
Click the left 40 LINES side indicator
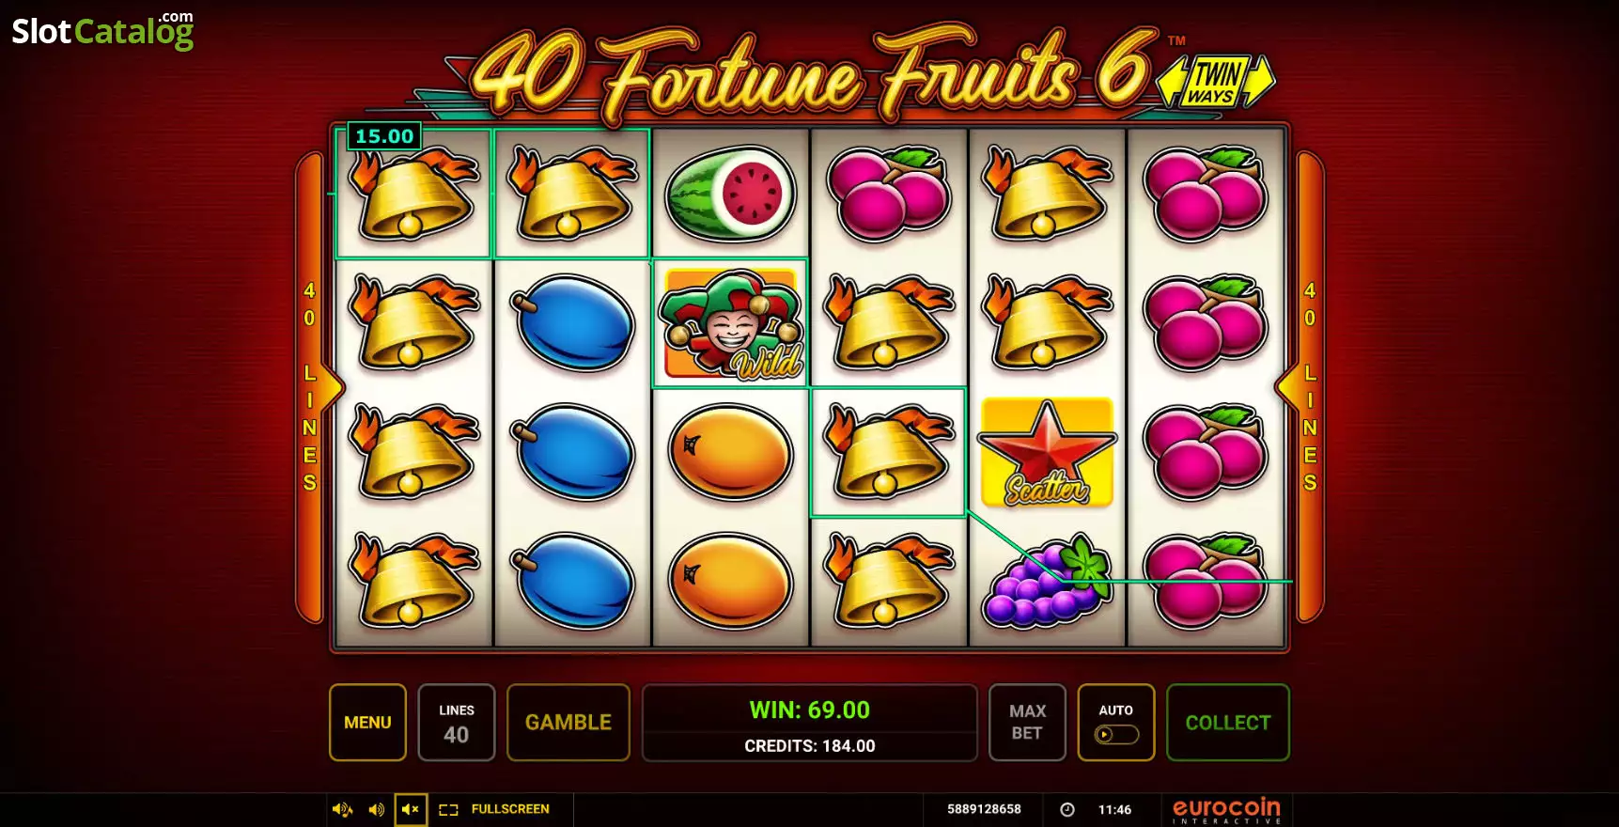click(x=310, y=387)
